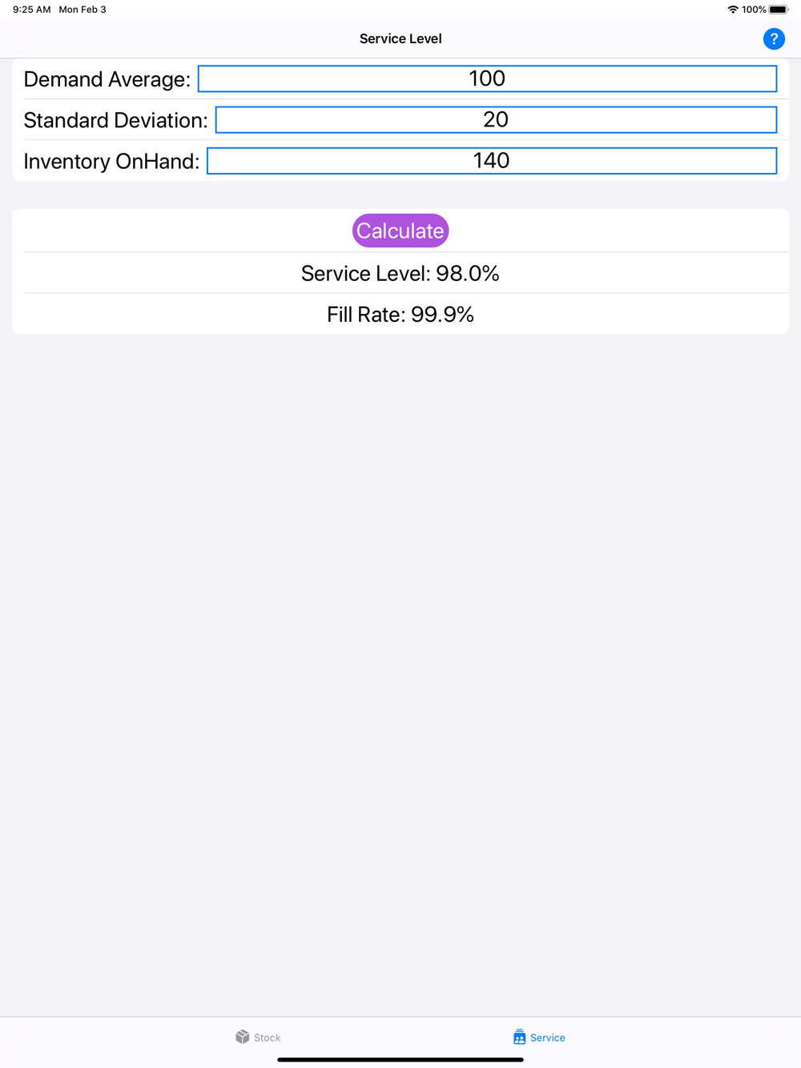This screenshot has width=801, height=1068.
Task: Tap the Stock tab box icon
Action: 243,1037
